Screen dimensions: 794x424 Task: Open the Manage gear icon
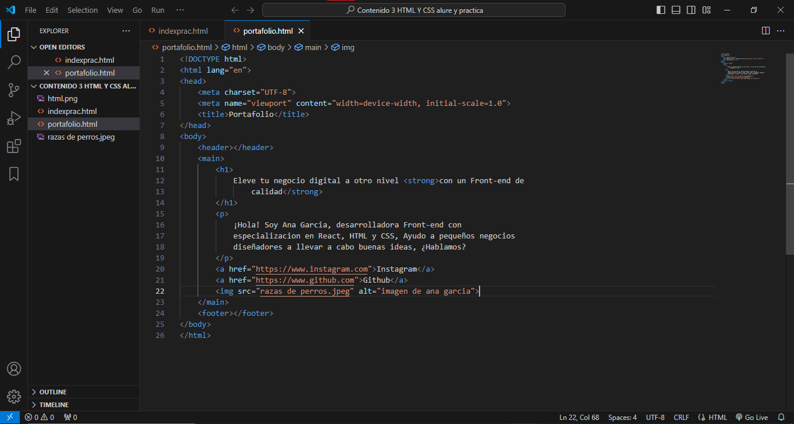tap(14, 397)
